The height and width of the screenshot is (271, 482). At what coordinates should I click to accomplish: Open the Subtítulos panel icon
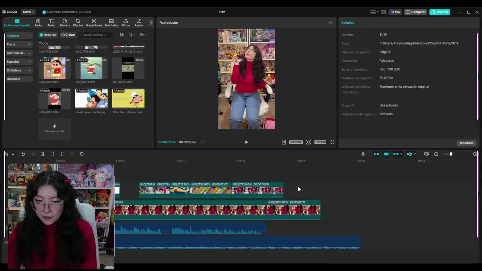tap(111, 23)
